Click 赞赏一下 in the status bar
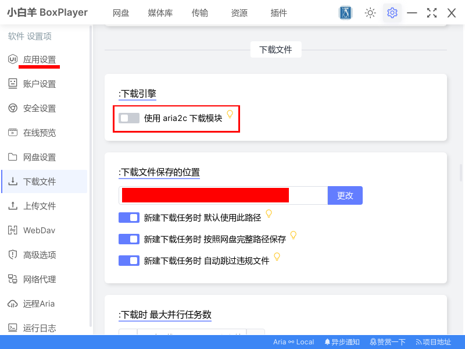Viewport: 465px width, 349px height. click(x=387, y=342)
